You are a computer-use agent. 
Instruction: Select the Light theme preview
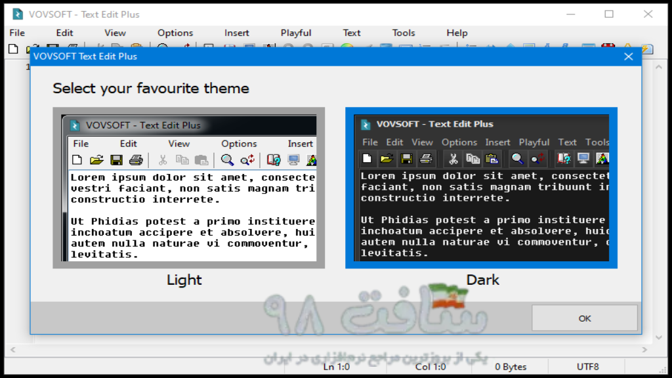tap(188, 188)
